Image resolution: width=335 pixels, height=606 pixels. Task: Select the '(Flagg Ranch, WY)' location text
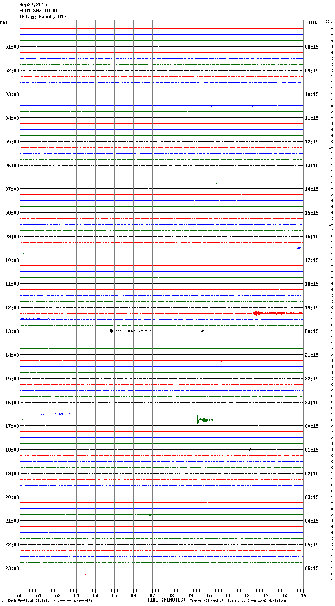coord(43,17)
